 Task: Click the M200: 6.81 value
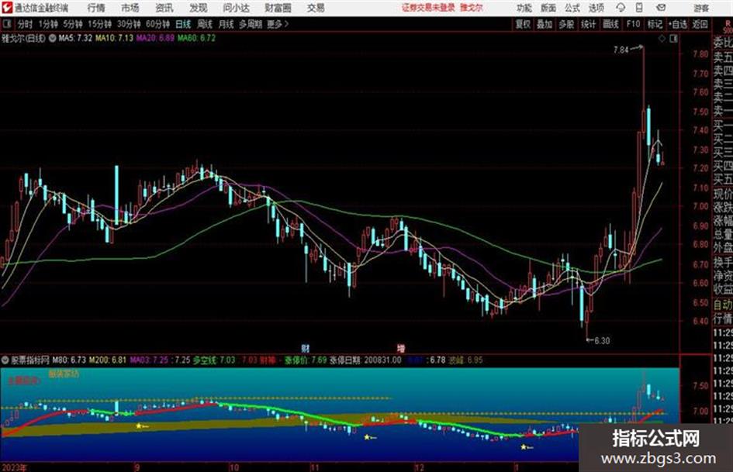click(108, 360)
